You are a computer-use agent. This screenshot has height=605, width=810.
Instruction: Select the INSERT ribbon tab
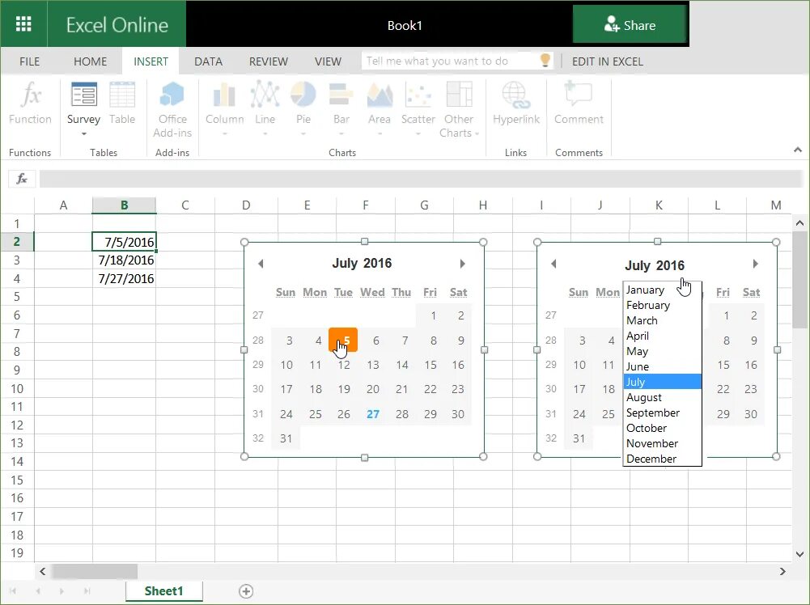[151, 61]
